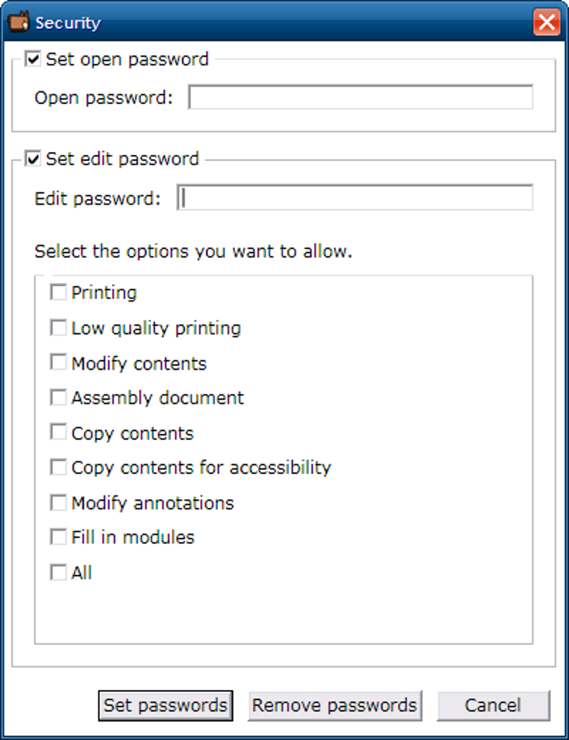Allow Modify contents permission
Screen dimensions: 569x740
tap(58, 362)
